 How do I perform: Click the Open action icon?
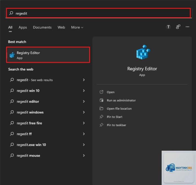pos(101,92)
